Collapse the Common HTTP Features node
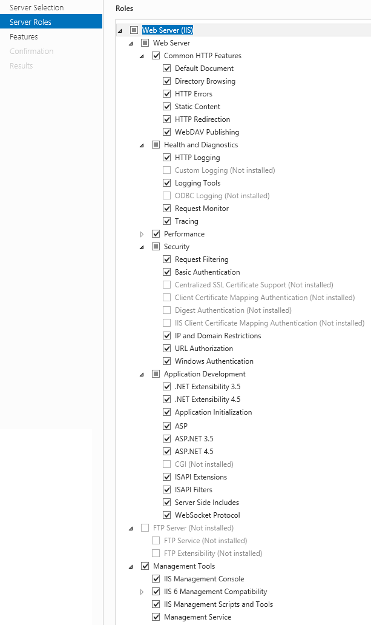371x625 pixels. [142, 56]
